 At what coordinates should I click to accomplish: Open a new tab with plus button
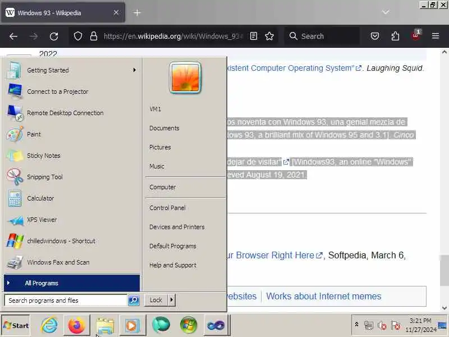pos(137,12)
